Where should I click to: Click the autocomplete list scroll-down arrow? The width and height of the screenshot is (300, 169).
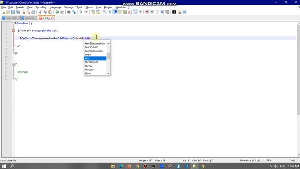tap(108, 73)
